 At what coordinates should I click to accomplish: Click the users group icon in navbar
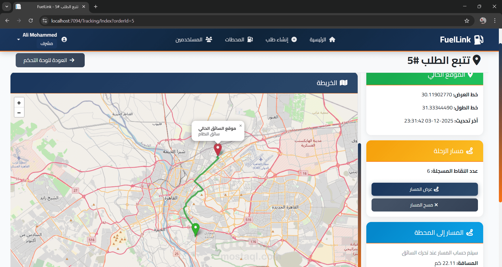coord(209,40)
